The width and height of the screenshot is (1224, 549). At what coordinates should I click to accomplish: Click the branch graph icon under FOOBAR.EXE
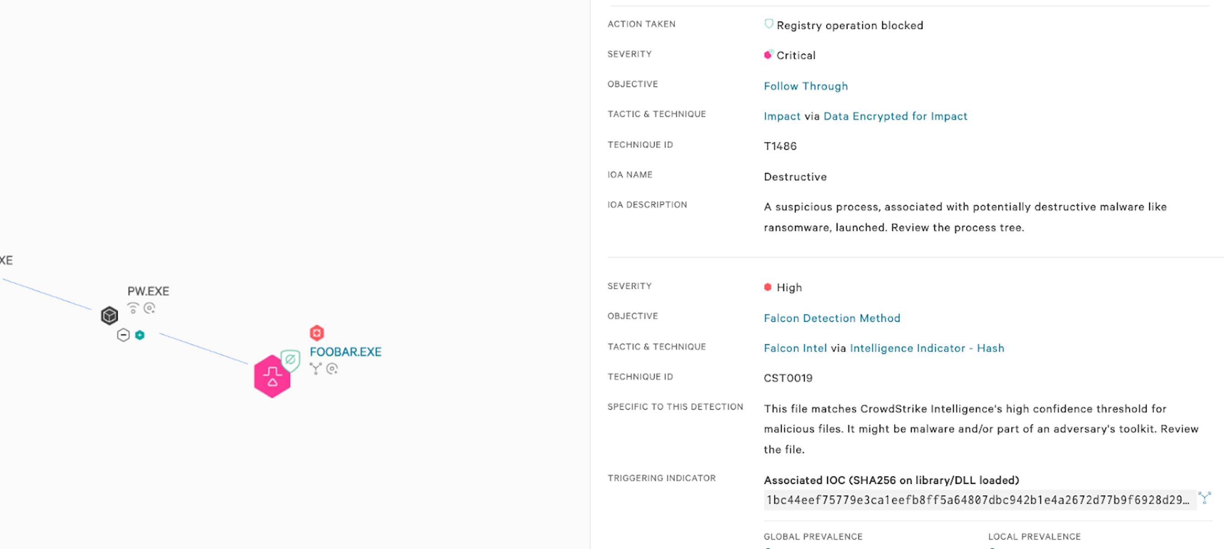coord(316,369)
